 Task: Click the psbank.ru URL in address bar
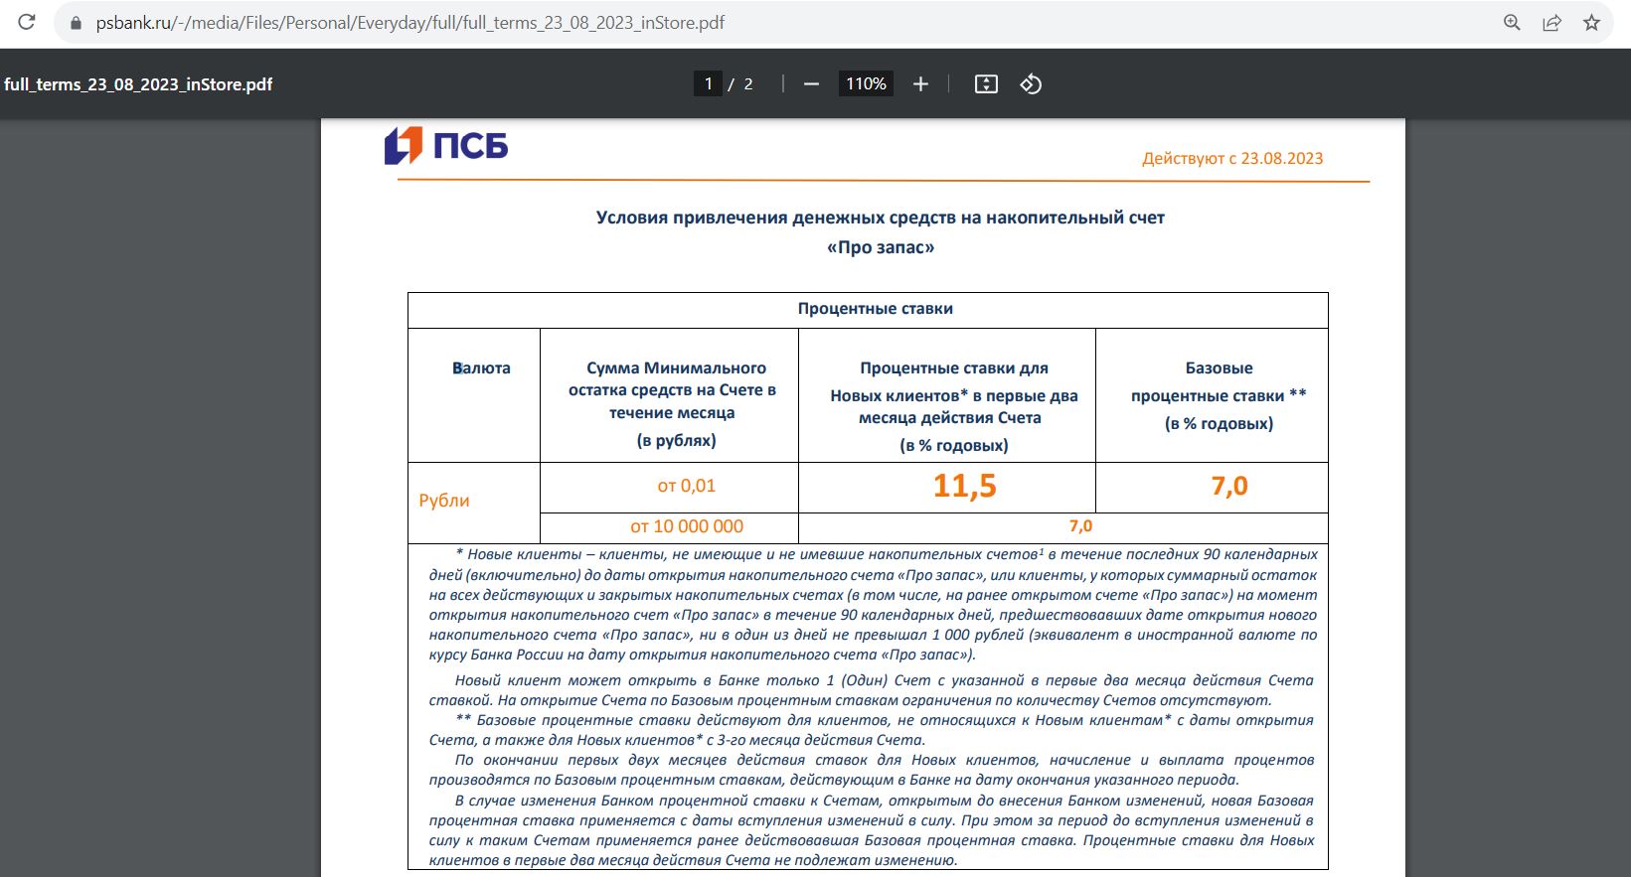(x=410, y=22)
